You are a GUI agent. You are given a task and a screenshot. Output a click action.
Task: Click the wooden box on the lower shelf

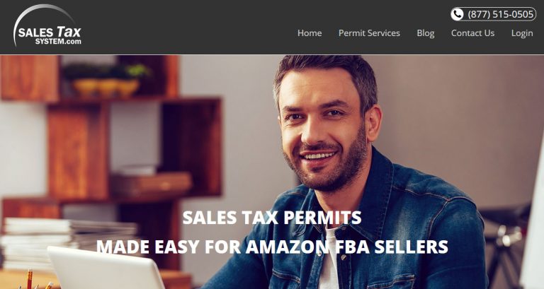pos(151,183)
